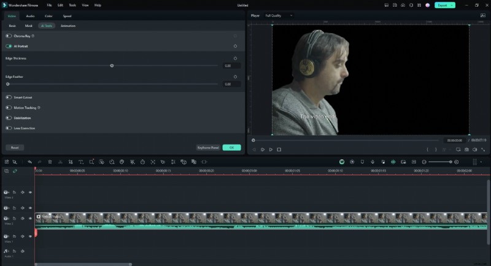Hide the Video 2 track with eye icon
The image size is (491, 266).
click(30, 218)
